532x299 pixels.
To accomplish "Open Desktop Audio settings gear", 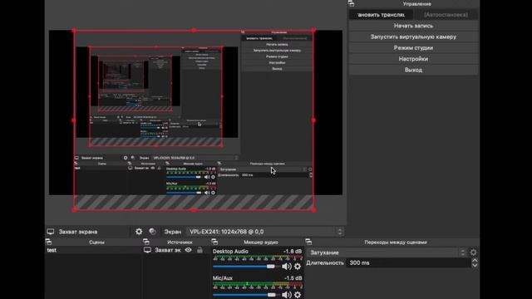I will point(298,267).
